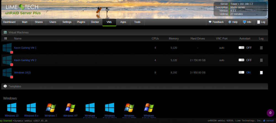Click '2 / 750.00 GB' hard drives value
Image resolution: width=276 pixels, height=123 pixels.
point(198,60)
